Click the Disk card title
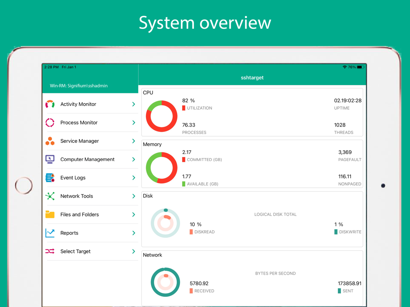 point(148,196)
